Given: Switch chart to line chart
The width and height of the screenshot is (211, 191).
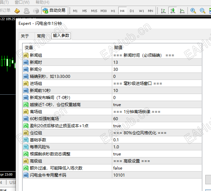Looking at the screenshot, I should (182, 11).
